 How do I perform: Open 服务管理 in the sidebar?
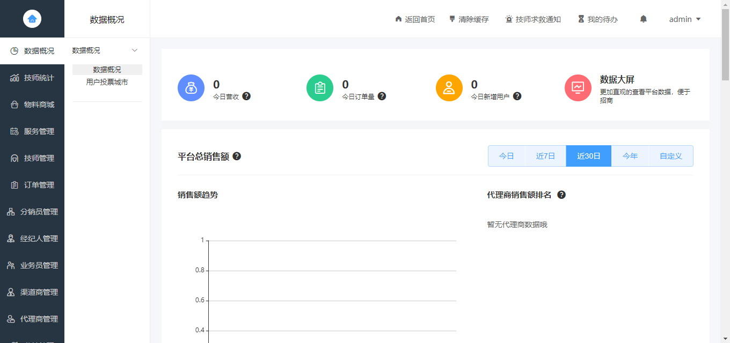pos(32,131)
